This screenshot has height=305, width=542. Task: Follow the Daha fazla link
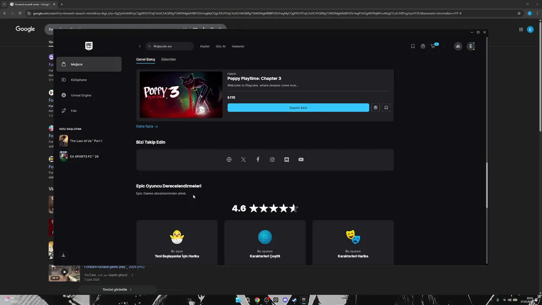(147, 126)
